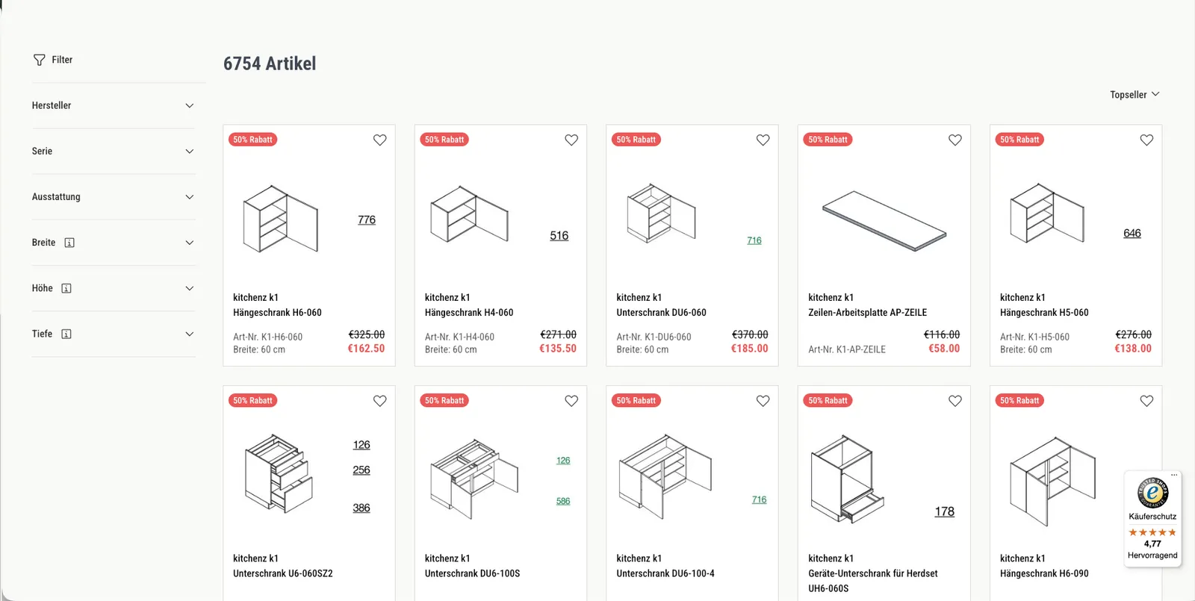Image resolution: width=1195 pixels, height=601 pixels.
Task: Heart the Unterschrank DU6-100S card
Action: click(571, 401)
